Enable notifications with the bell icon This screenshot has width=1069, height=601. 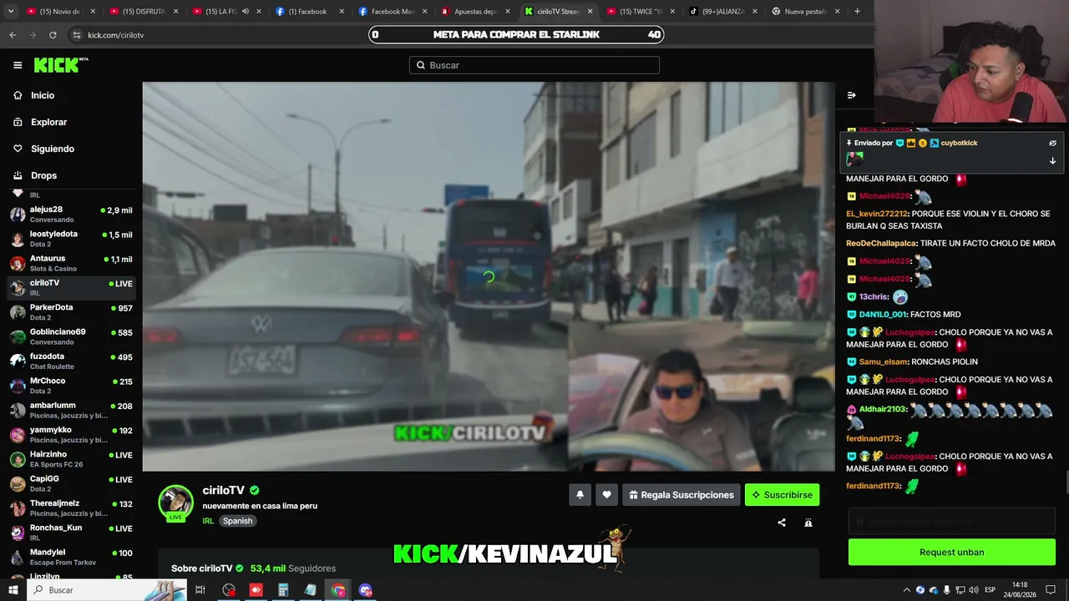coord(580,495)
